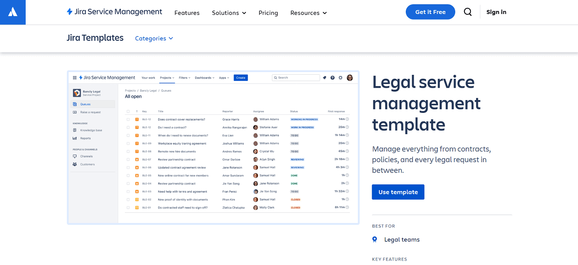Open the Knowledge base icon under Knowledge
This screenshot has height=265, width=578.
pyautogui.click(x=75, y=130)
